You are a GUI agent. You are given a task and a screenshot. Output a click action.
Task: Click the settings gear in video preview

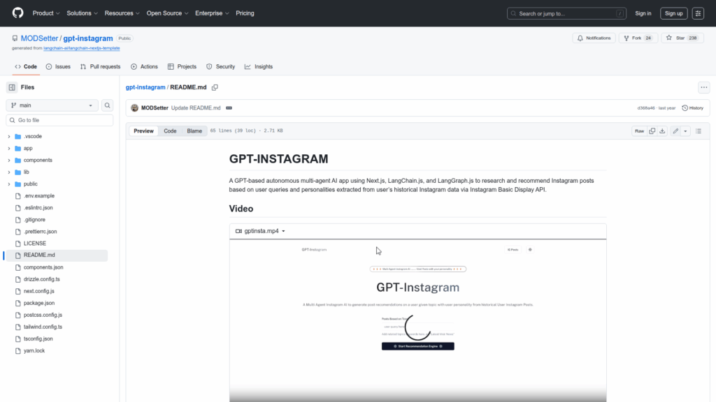pyautogui.click(x=530, y=250)
